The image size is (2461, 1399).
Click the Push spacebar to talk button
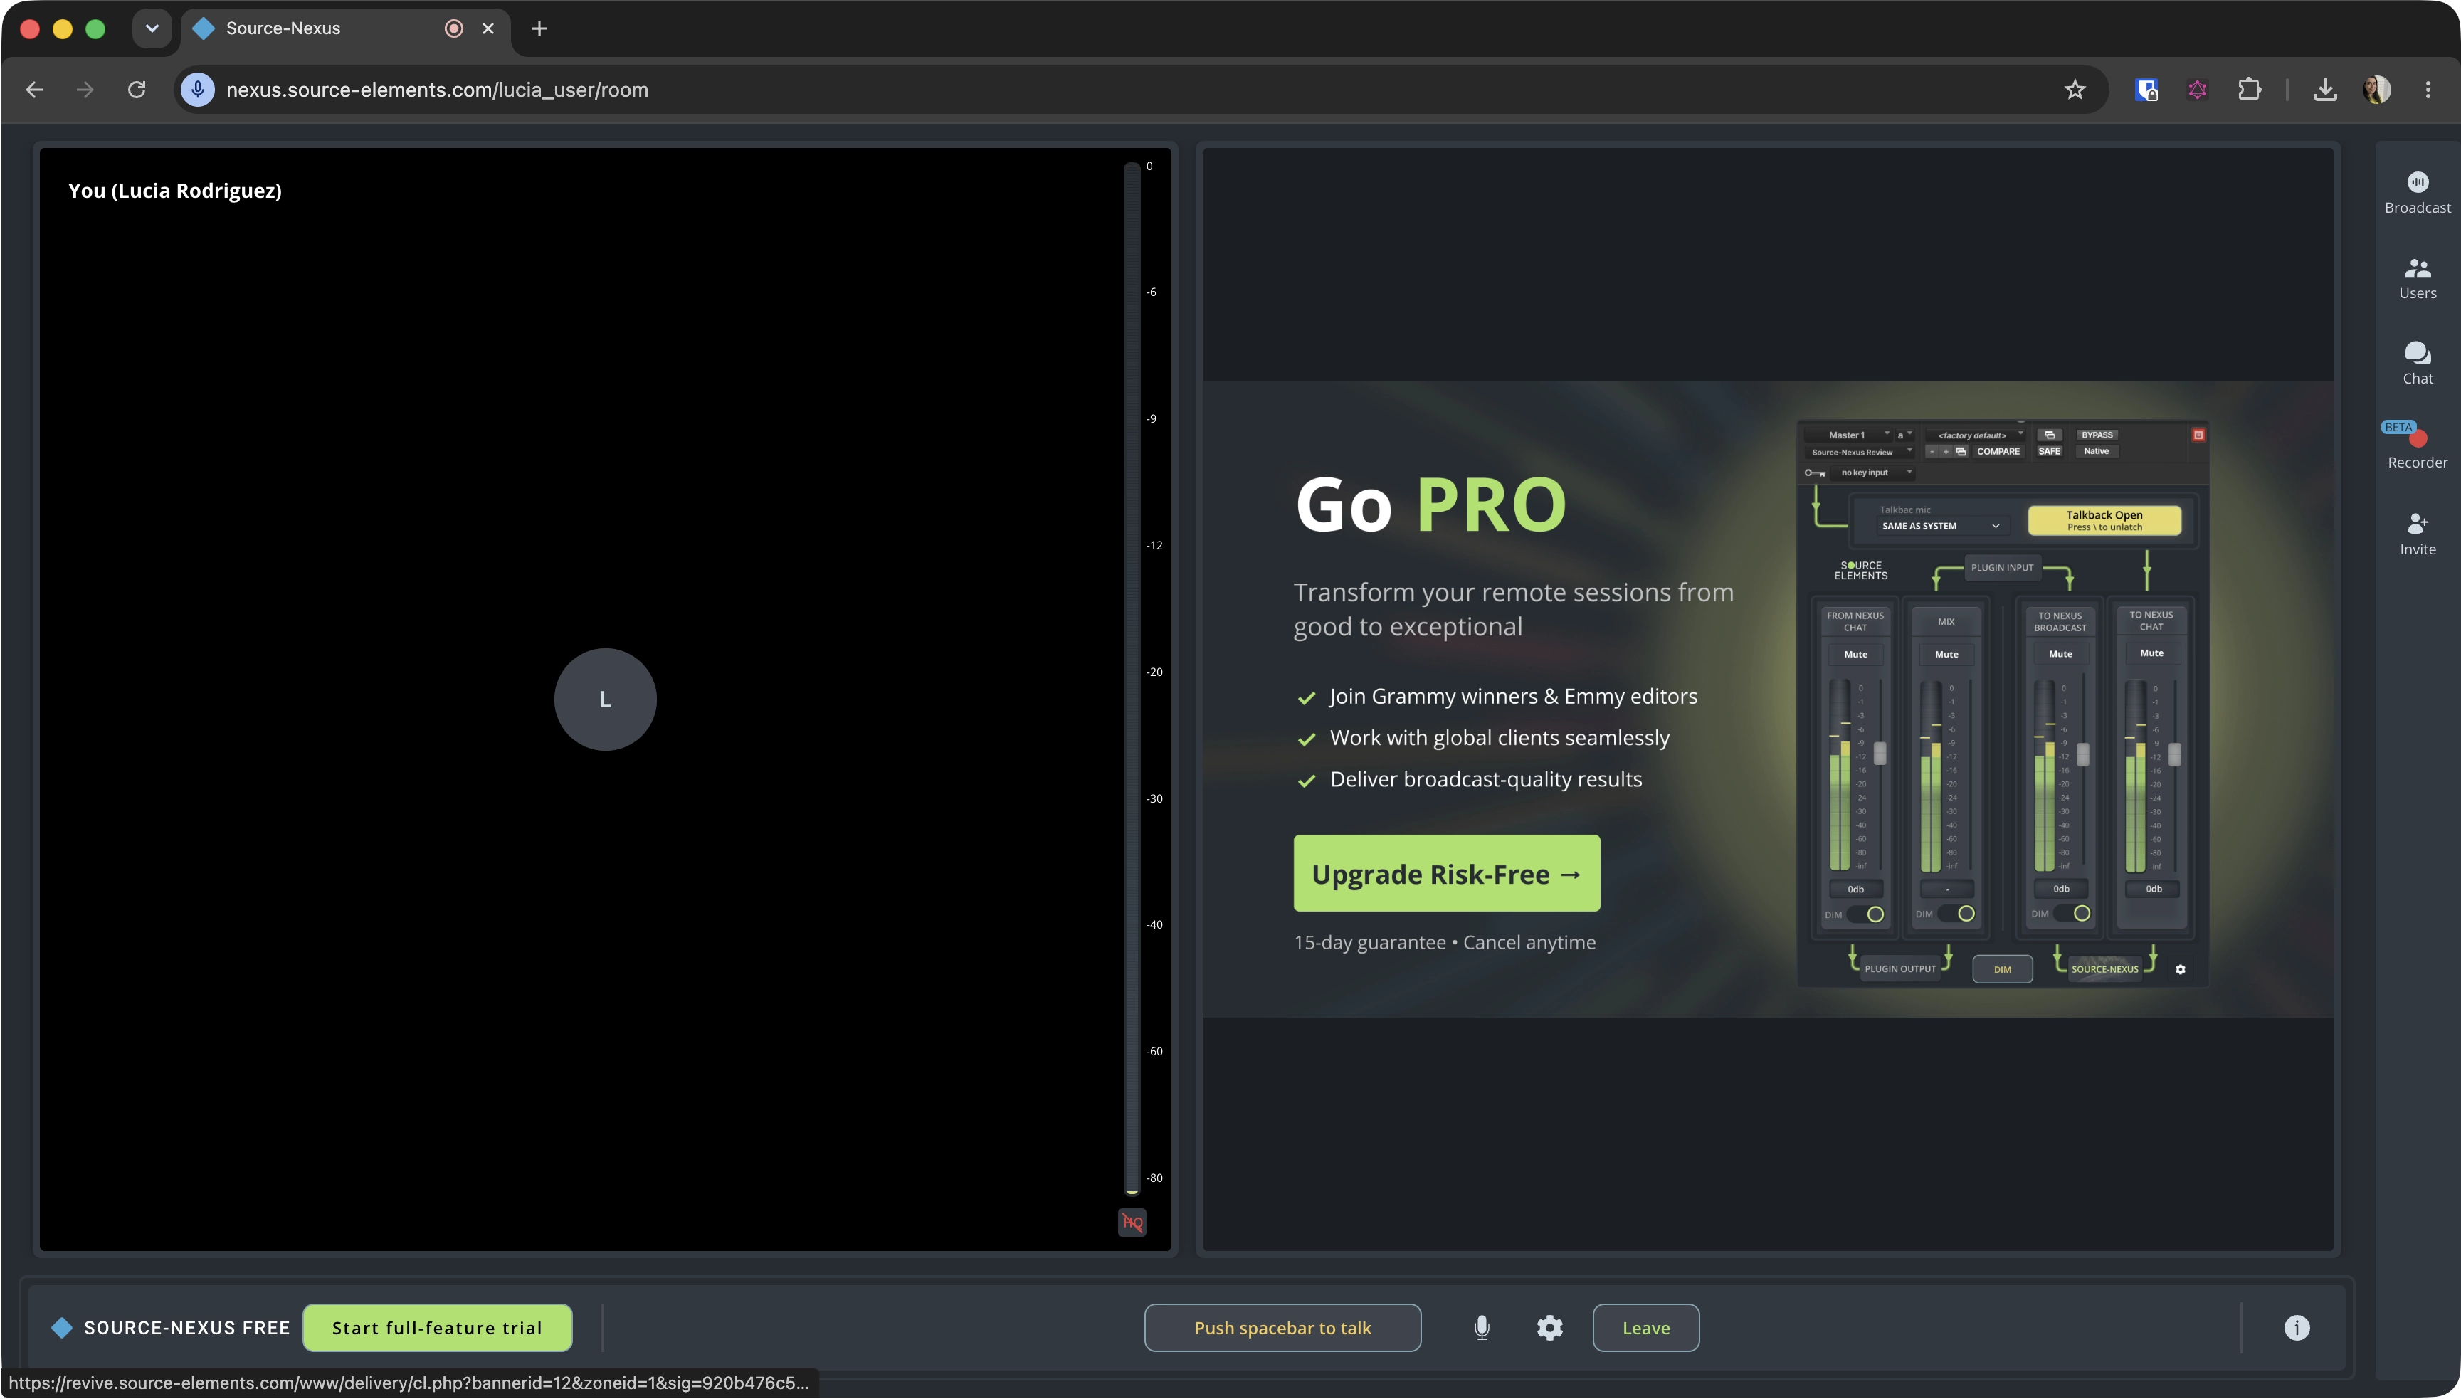[x=1282, y=1327]
